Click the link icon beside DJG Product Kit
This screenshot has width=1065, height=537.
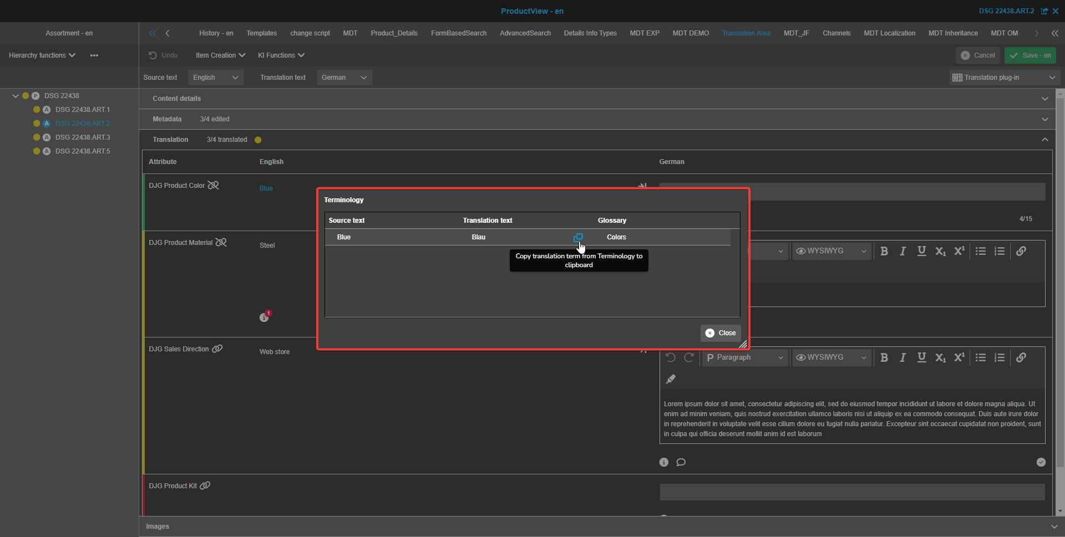tap(205, 486)
